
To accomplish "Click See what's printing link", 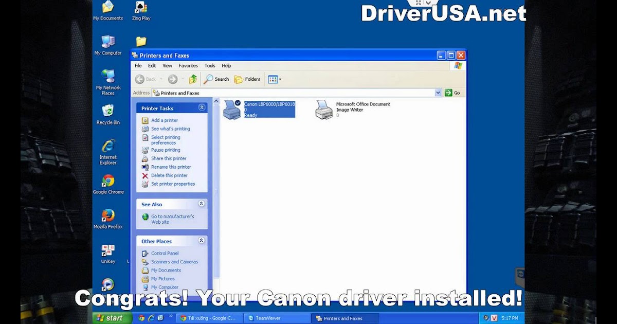I will 171,129.
